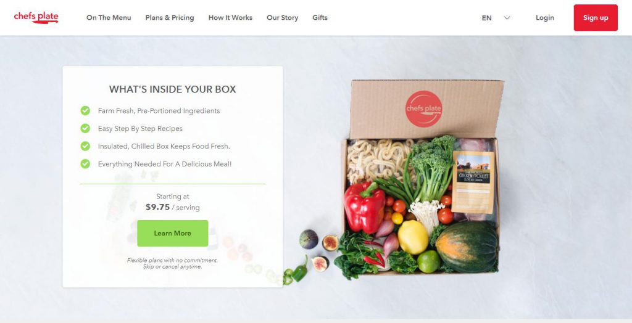This screenshot has height=323, width=632.
Task: Click the $9.75 per serving price text
Action: click(x=173, y=207)
